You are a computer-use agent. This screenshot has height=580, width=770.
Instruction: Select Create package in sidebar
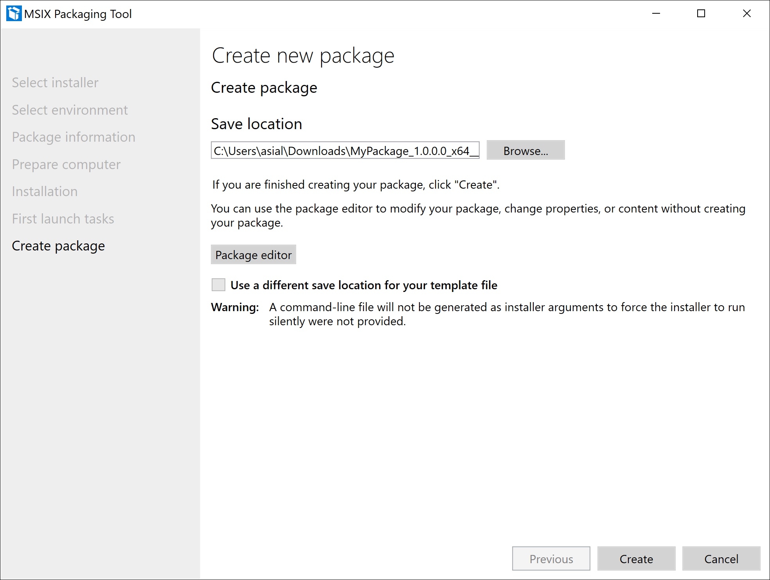[x=58, y=246]
